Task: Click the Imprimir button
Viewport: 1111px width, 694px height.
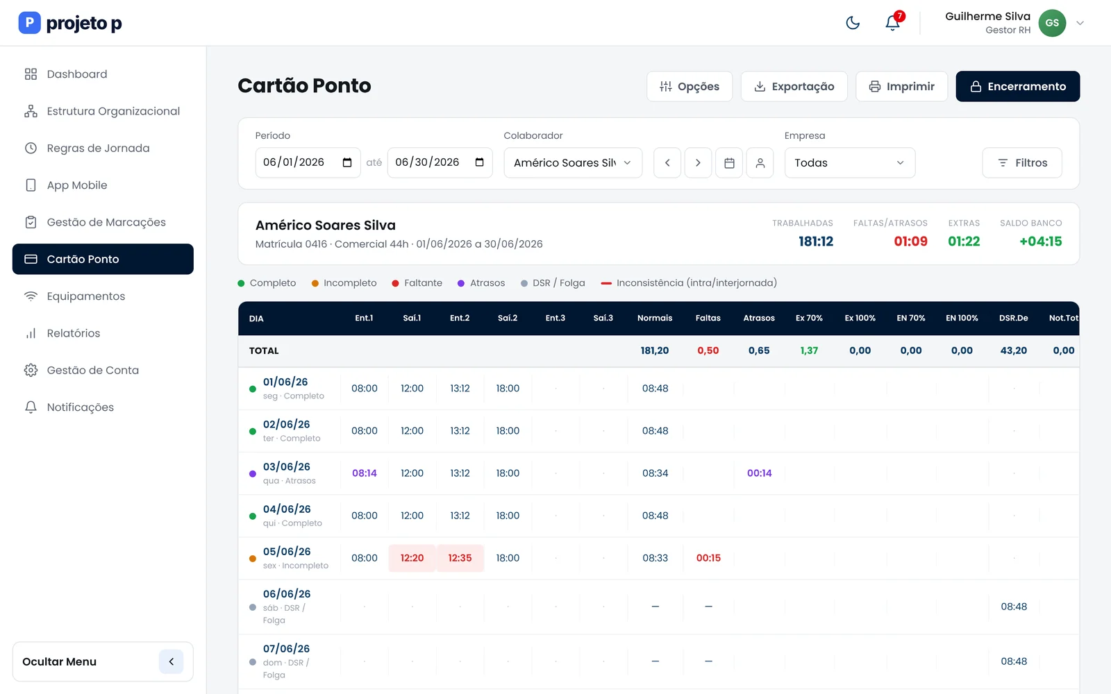Action: (x=902, y=86)
